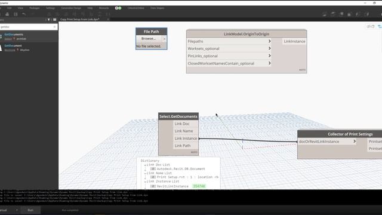The height and width of the screenshot is (215, 382).
Task: Click Link Name output port
Action: 186,131
